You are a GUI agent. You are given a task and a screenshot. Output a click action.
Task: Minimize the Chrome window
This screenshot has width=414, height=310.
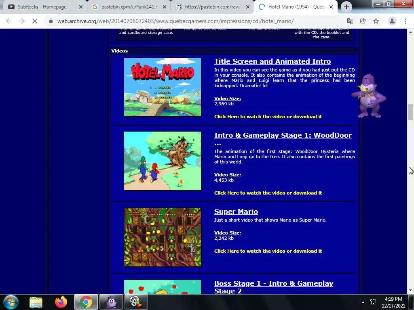378,3
